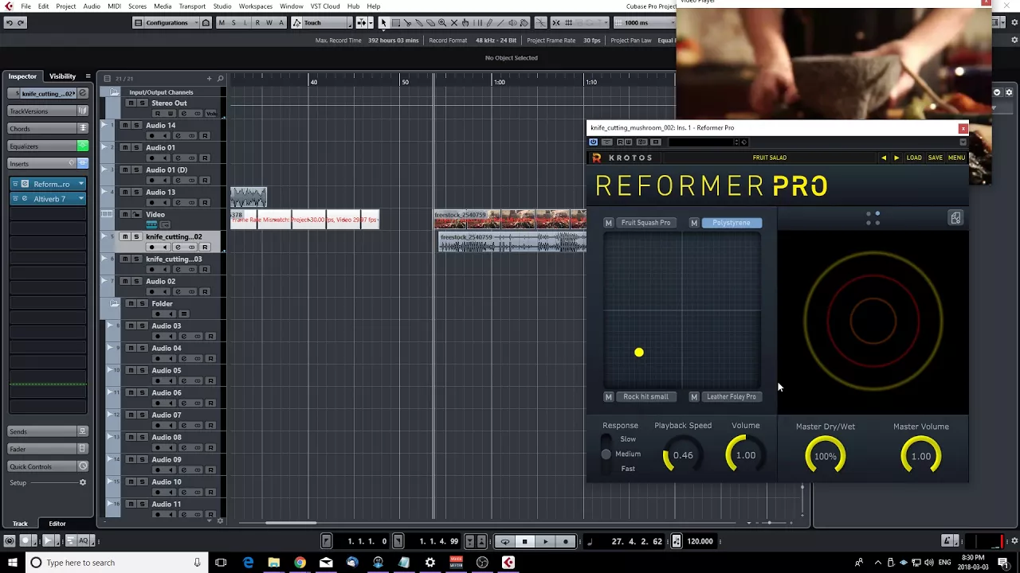Select the Range Selection tool
This screenshot has height=573, width=1020.
(x=395, y=22)
